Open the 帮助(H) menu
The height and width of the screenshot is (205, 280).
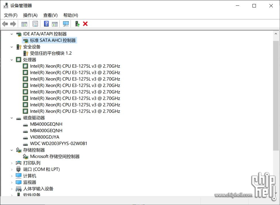click(71, 15)
